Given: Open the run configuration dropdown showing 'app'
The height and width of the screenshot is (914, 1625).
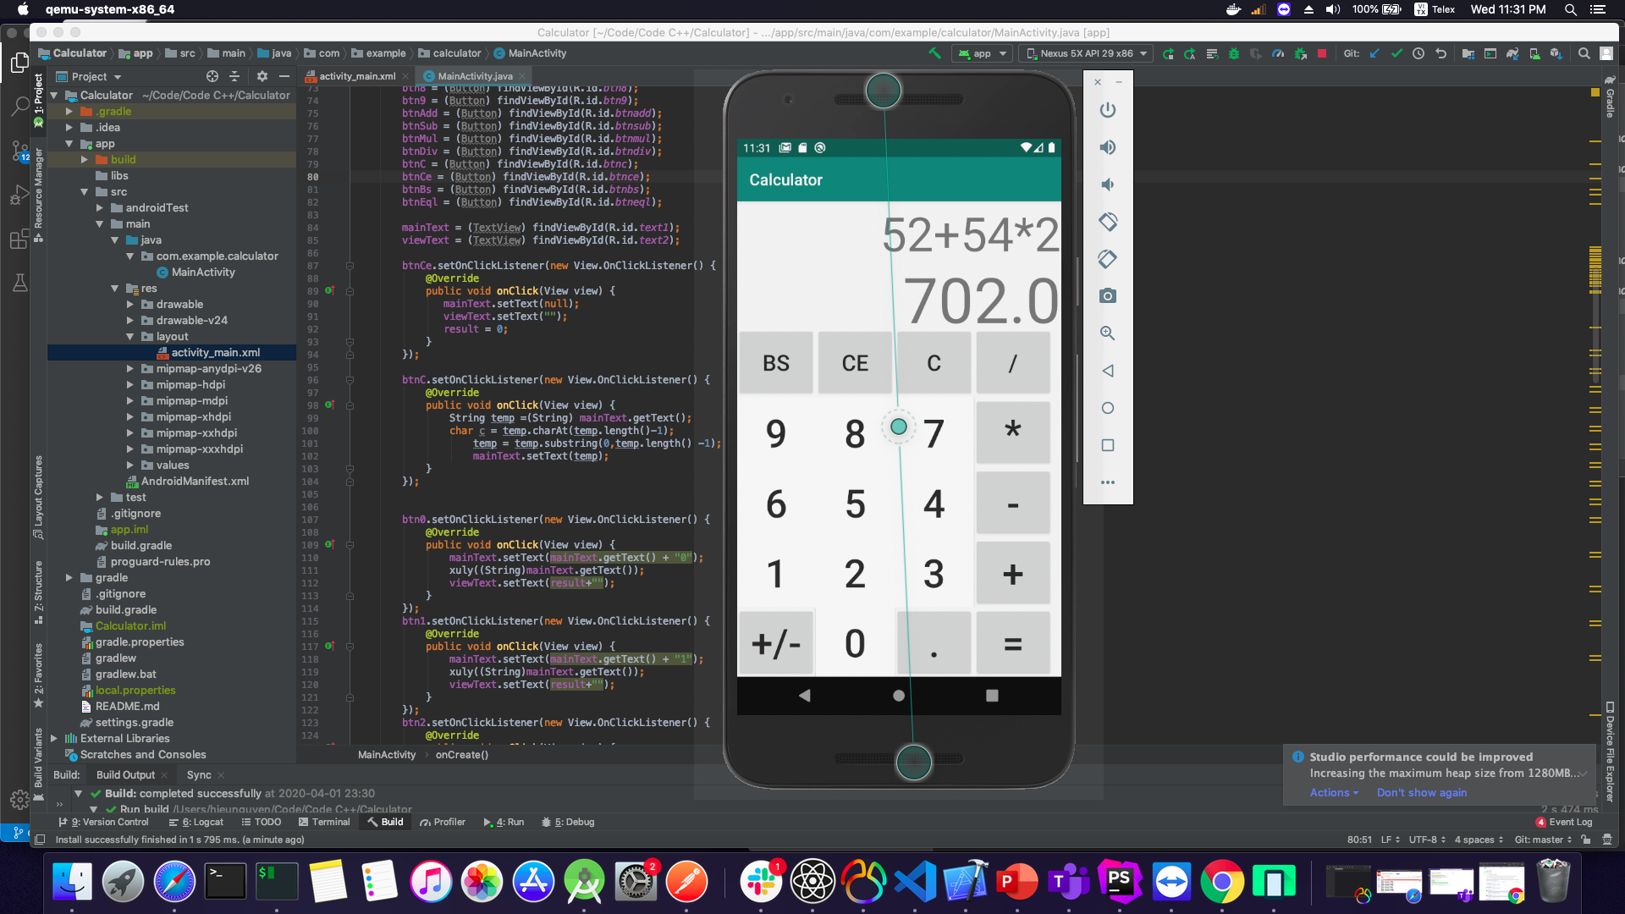Looking at the screenshot, I should click(982, 53).
